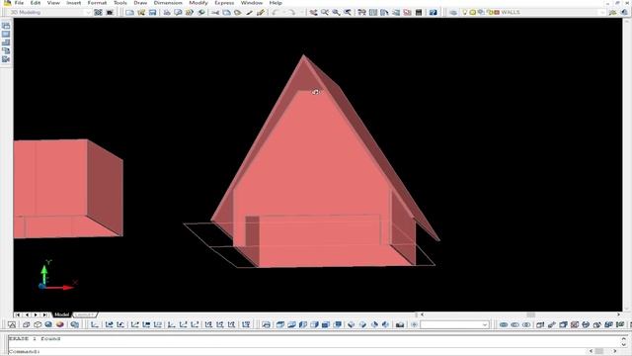
Task: Switch to SW Isometric view icon
Action: click(352, 324)
